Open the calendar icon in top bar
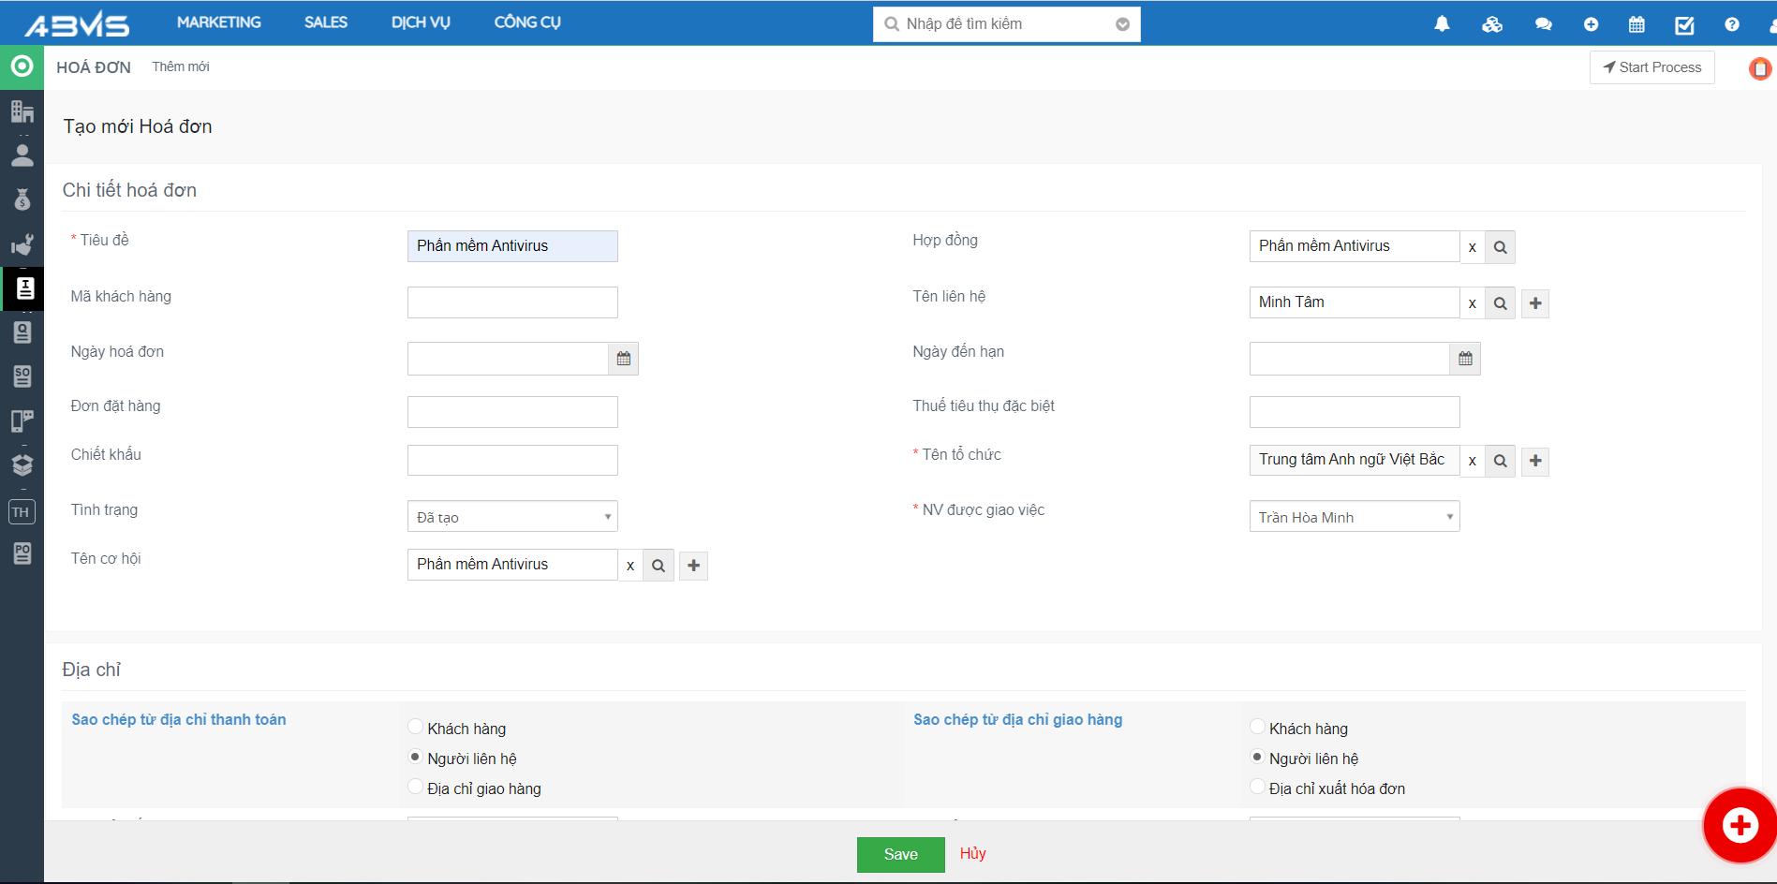The image size is (1777, 884). (x=1636, y=24)
